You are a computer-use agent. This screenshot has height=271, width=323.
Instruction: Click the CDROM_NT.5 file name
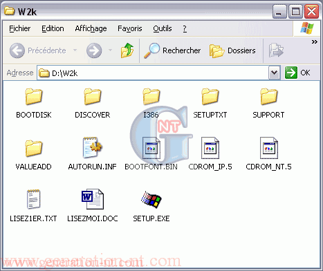pyautogui.click(x=268, y=167)
